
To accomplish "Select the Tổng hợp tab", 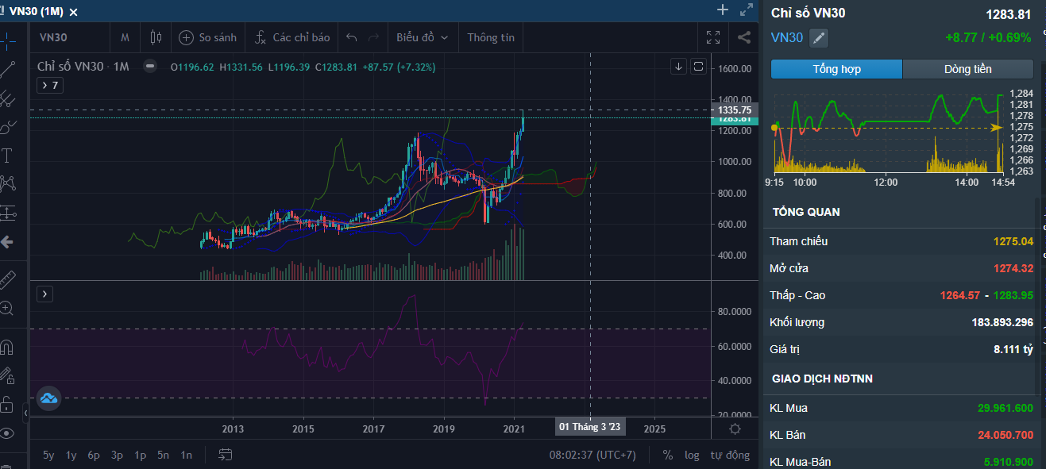I will pyautogui.click(x=836, y=69).
